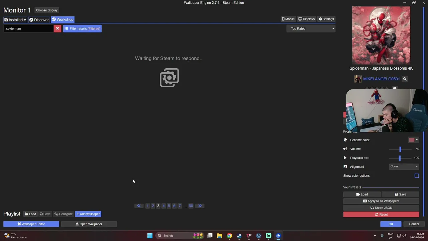Add wallpaper to favorites heart icon

[x=395, y=88]
